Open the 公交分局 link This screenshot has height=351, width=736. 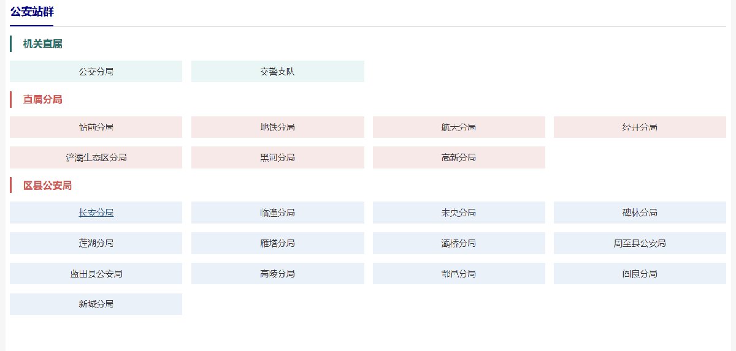[96, 72]
